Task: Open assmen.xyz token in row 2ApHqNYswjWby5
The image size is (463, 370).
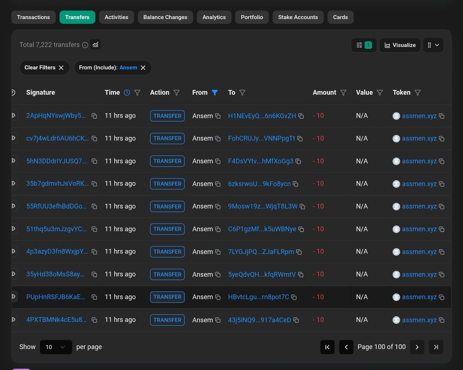Action: (x=419, y=116)
